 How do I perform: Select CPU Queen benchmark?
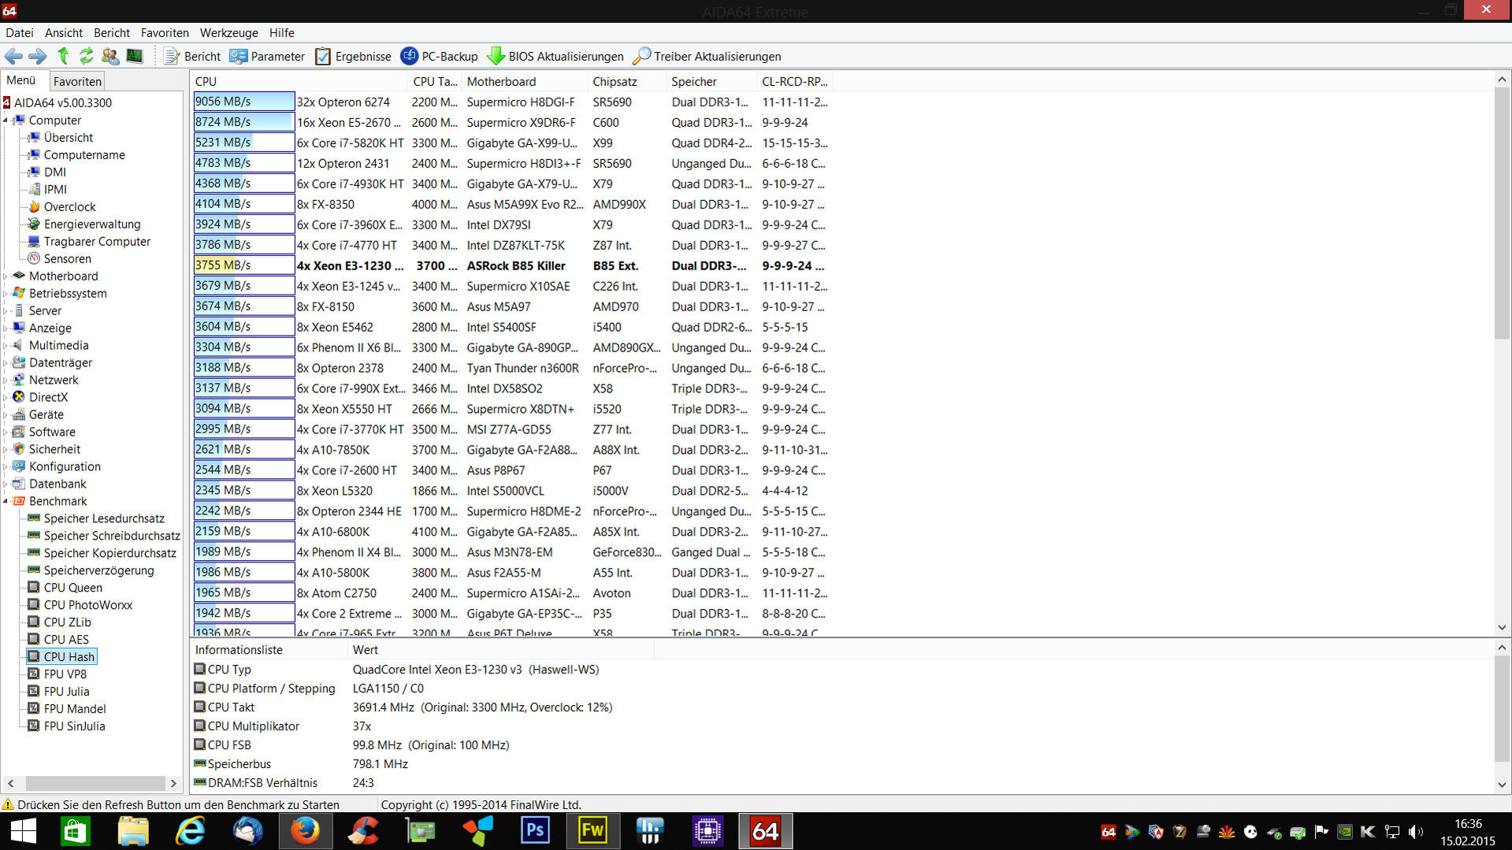[72, 588]
